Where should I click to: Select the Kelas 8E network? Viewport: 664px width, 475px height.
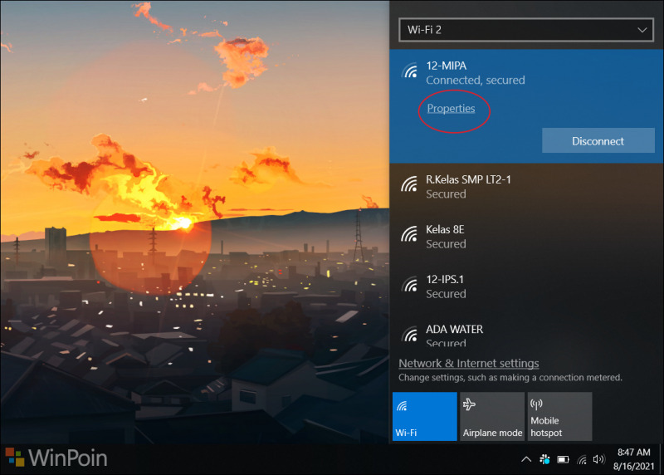[526, 237]
